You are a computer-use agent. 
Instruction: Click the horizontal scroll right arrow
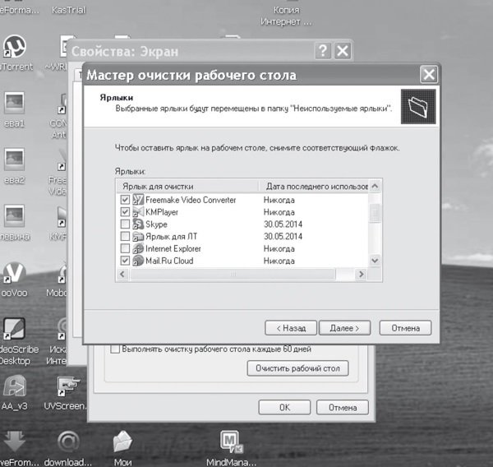(362, 275)
